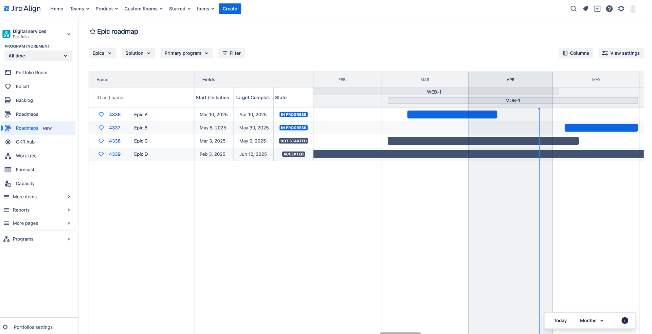
Task: Select the blue Epic A timeline bar
Action: 452,115
